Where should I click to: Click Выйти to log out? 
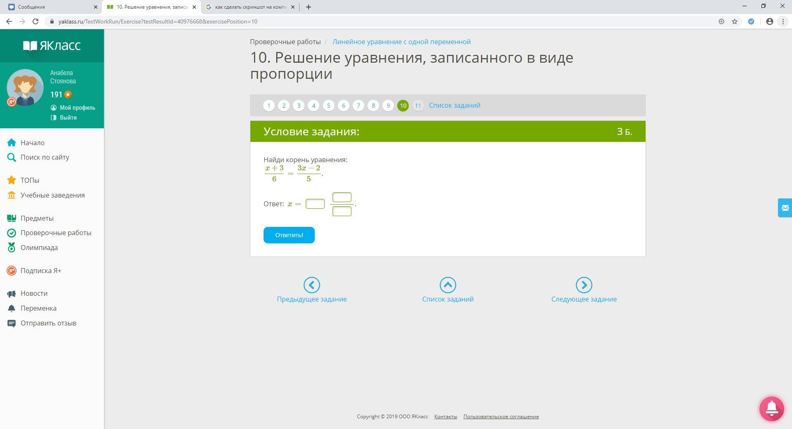[68, 118]
